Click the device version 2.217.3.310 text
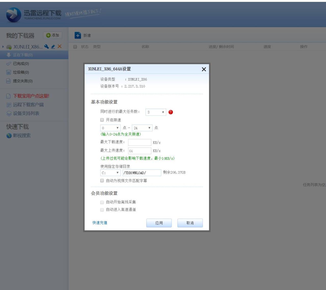This screenshot has height=290, width=326. click(x=135, y=86)
